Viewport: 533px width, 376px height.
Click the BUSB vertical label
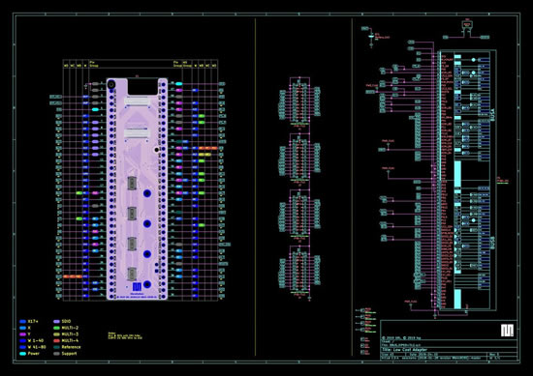[492, 243]
